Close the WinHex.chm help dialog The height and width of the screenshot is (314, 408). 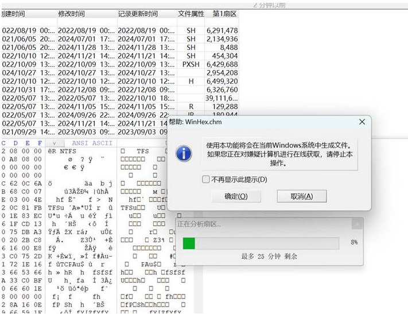362,122
